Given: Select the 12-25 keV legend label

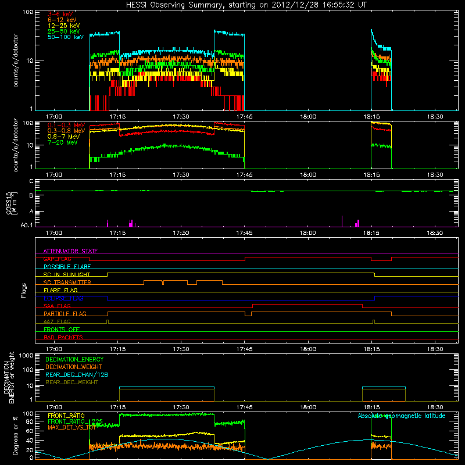Looking at the screenshot, I should click(64, 26).
